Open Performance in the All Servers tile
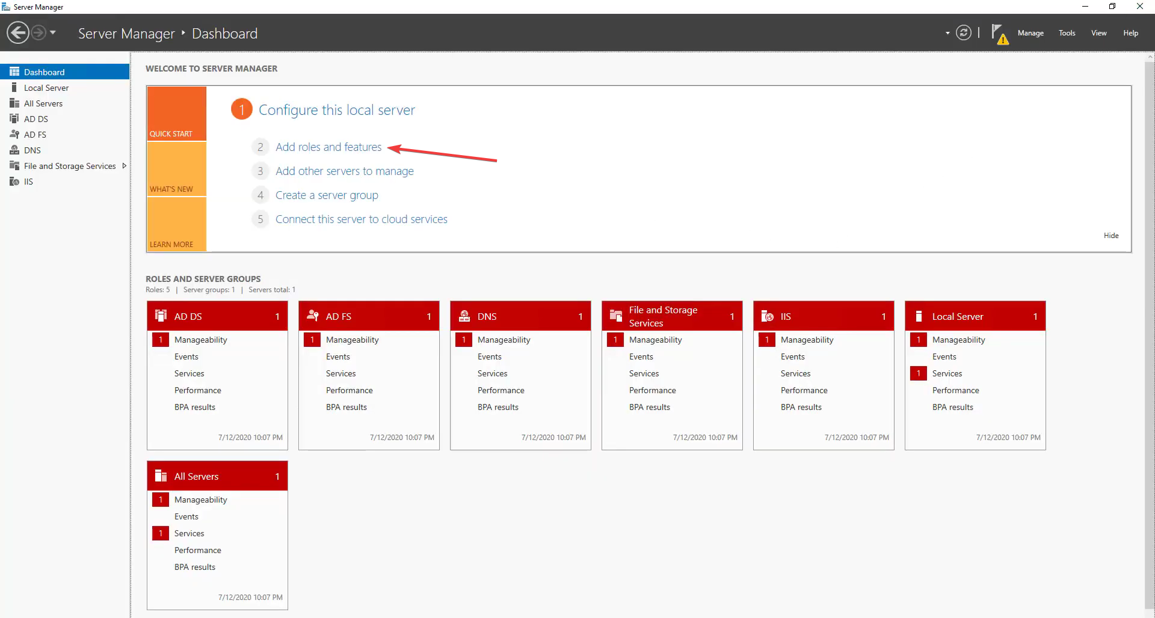1155x618 pixels. pyautogui.click(x=198, y=550)
